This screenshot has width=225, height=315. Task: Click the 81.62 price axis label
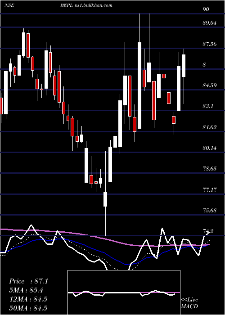pos(210,127)
